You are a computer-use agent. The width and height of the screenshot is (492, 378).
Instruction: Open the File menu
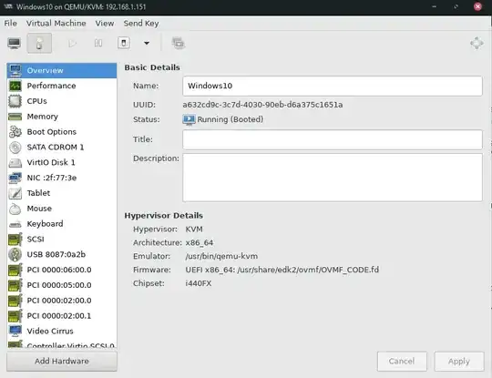[10, 23]
